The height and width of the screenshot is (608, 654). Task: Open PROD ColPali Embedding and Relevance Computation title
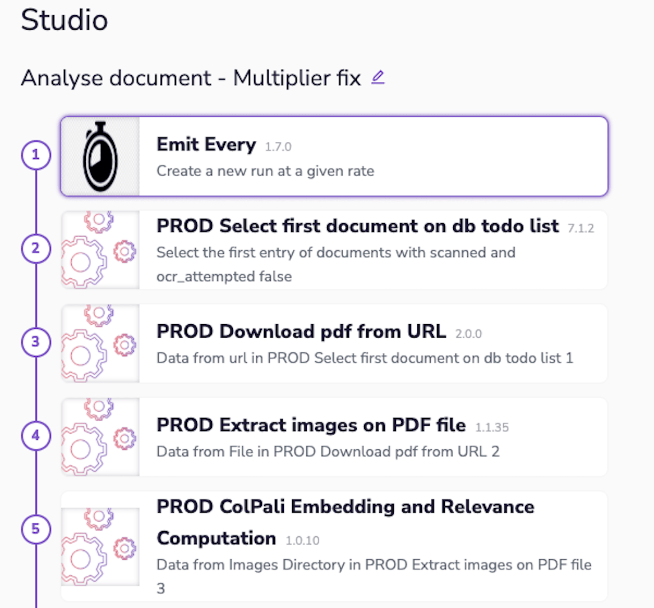(345, 507)
